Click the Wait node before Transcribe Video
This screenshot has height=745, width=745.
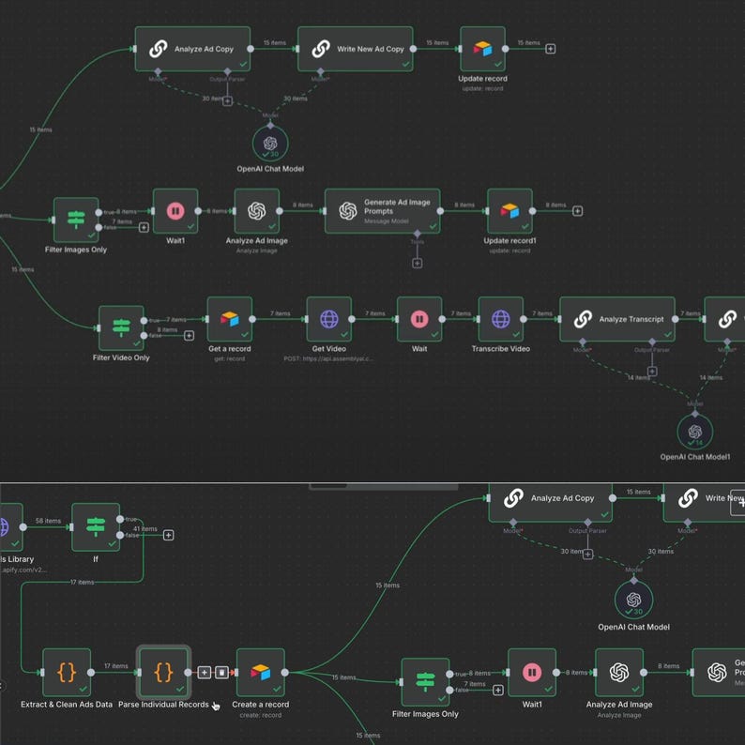coord(419,319)
